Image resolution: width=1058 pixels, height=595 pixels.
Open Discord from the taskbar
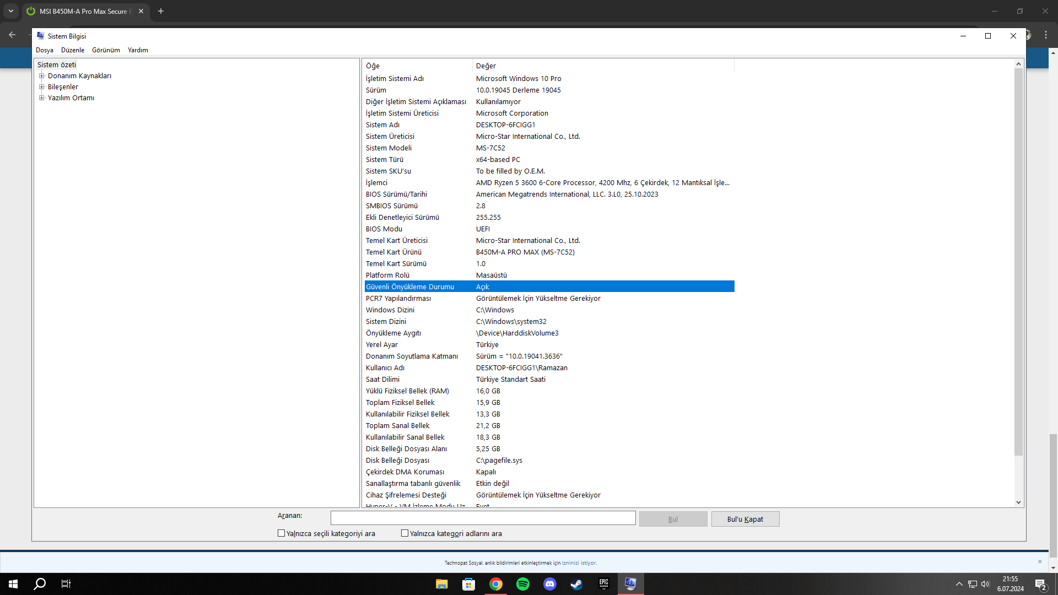point(549,584)
